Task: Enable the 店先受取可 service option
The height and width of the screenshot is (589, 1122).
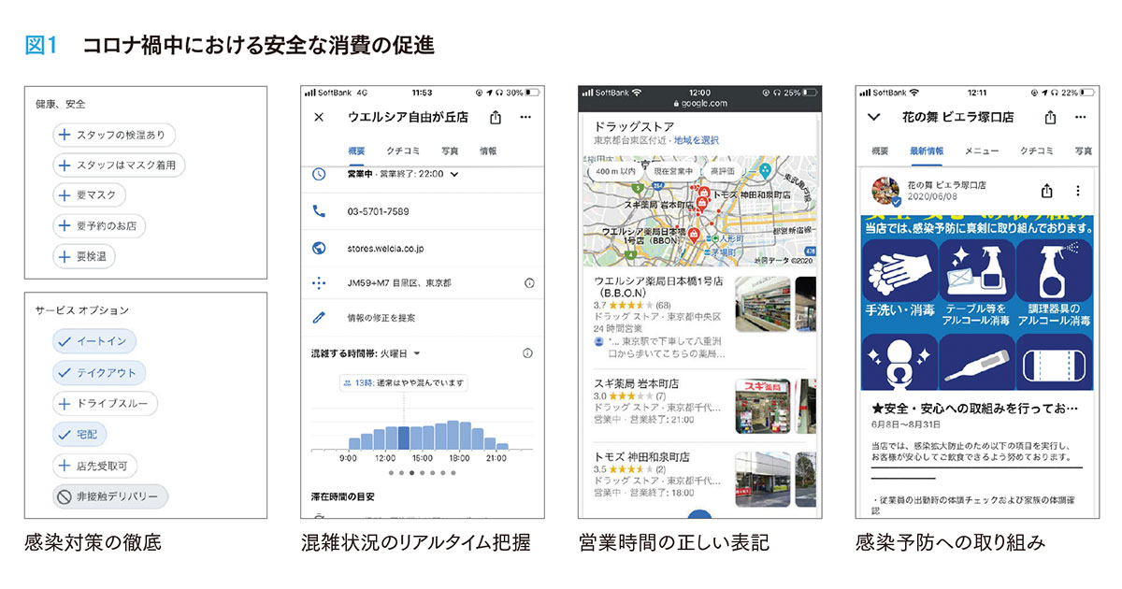Action: [94, 465]
